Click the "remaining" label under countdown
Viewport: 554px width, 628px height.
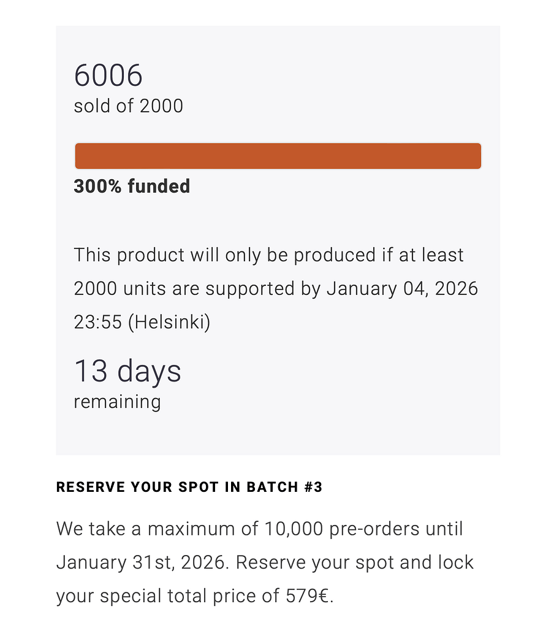click(x=117, y=402)
